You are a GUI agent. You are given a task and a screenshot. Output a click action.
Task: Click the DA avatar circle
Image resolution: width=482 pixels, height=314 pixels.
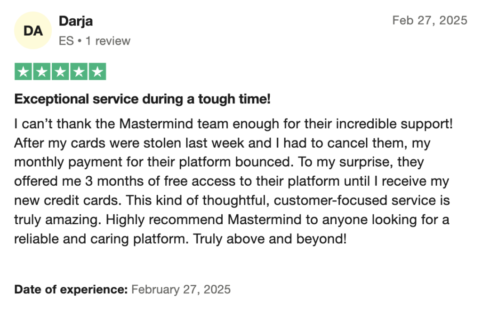point(33,31)
